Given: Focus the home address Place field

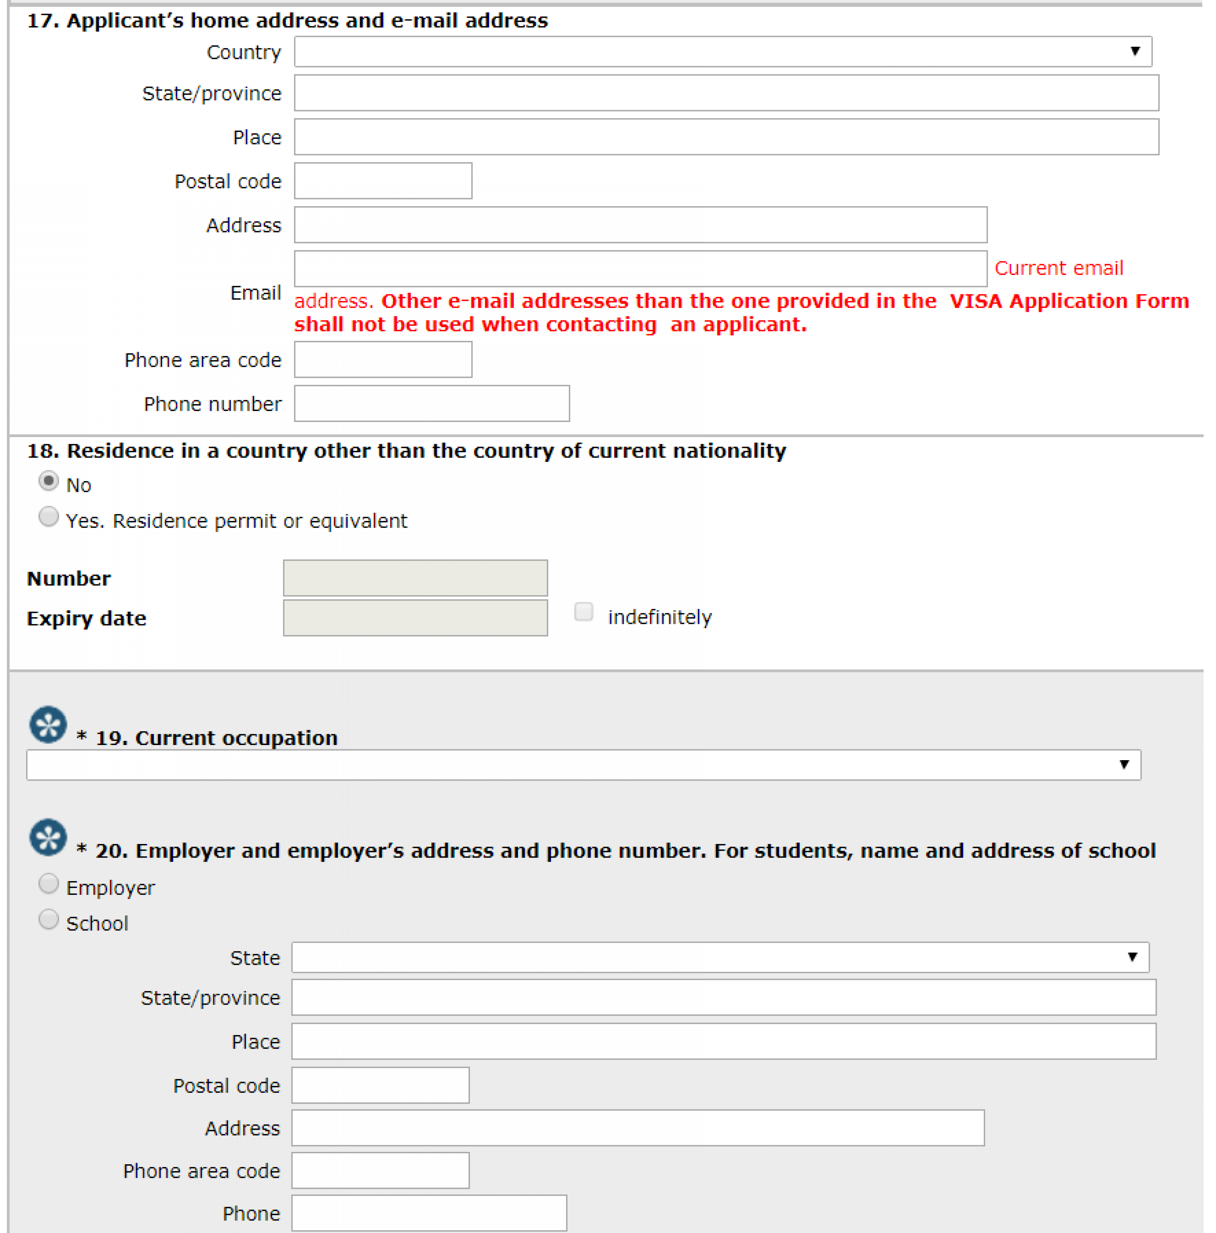Looking at the screenshot, I should [x=726, y=137].
